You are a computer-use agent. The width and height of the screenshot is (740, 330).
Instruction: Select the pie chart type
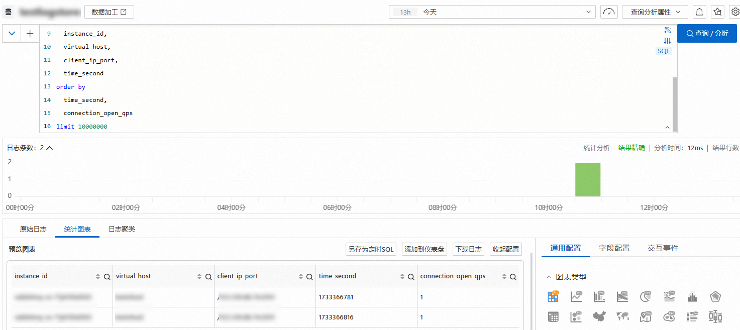click(646, 297)
